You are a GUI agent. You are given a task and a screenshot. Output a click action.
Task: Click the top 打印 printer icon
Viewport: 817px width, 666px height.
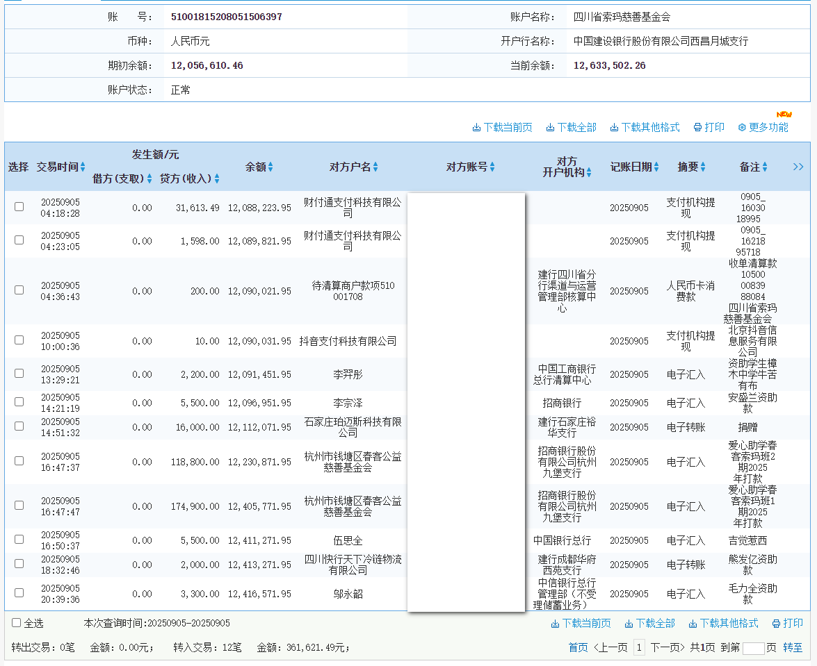coord(697,128)
